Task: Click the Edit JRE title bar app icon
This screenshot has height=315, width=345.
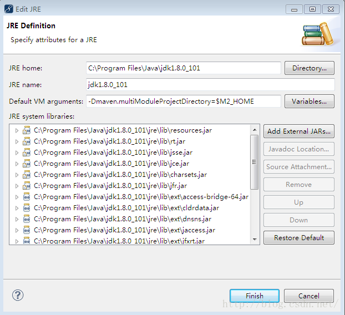Action: [8, 9]
